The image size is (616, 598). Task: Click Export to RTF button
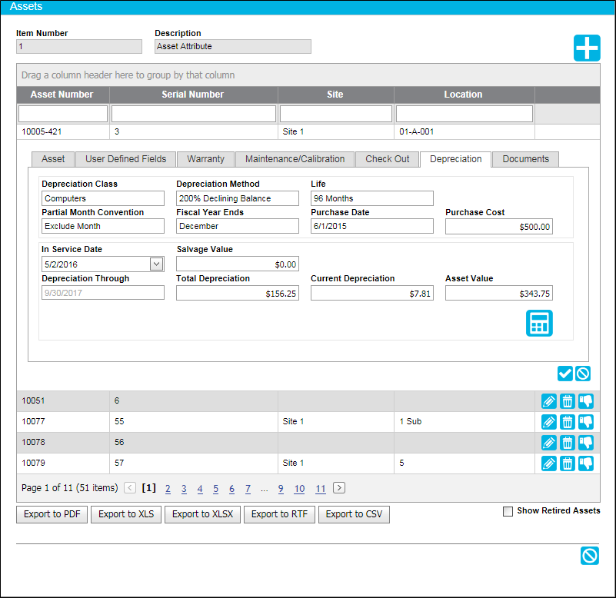(279, 514)
